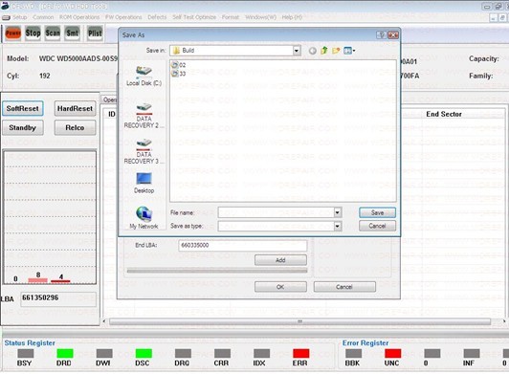509x374 pixels.
Task: Click the Plist toolbar button
Action: (x=95, y=33)
